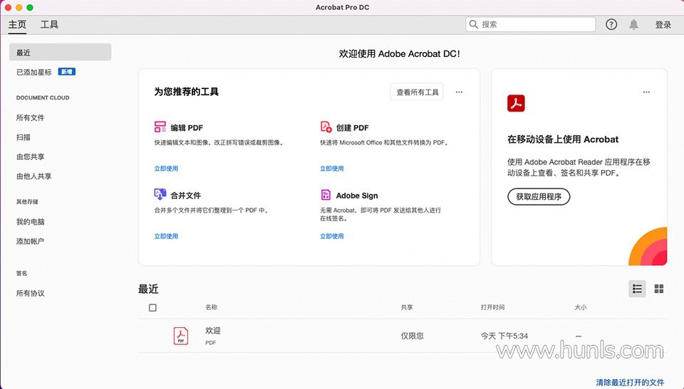
Task: Click the 查看所有工具 button
Action: (x=417, y=92)
